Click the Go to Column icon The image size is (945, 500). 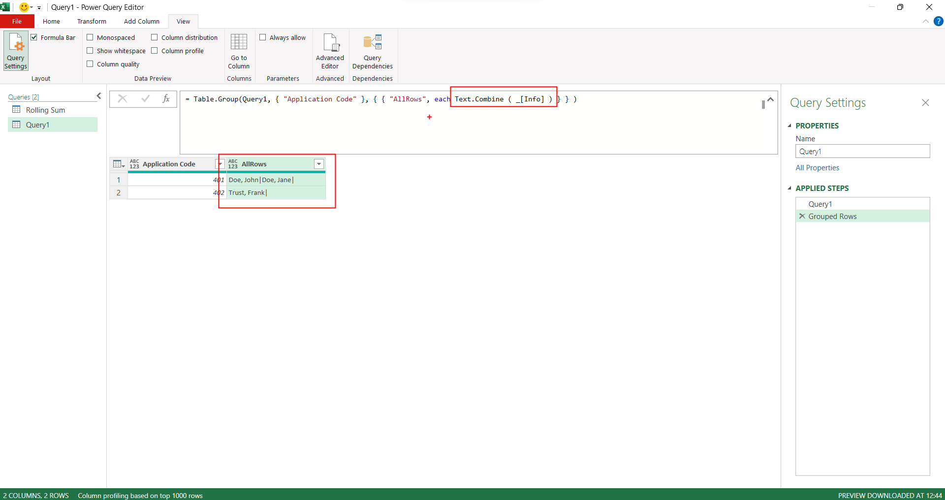coord(239,51)
